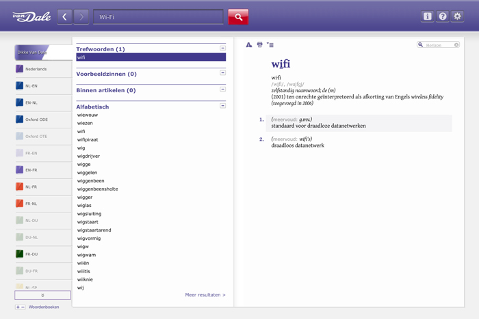
Task: Clear the Horizon search field
Action: pos(456,45)
